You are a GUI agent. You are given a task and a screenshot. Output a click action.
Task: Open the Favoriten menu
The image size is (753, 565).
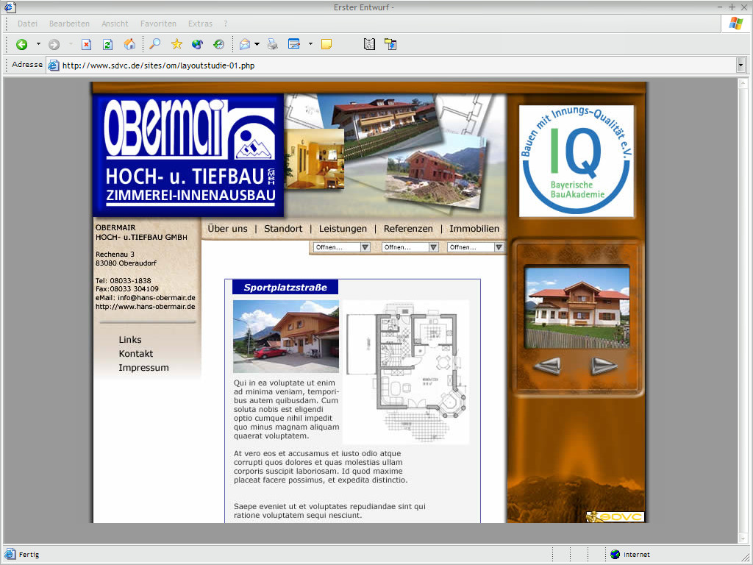158,24
